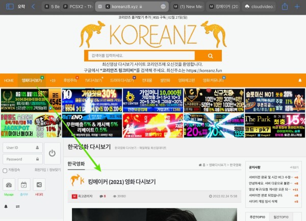Tap the Safari share icon
Image resolution: width=306 pixels, height=221 pixels.
(x=285, y=7)
